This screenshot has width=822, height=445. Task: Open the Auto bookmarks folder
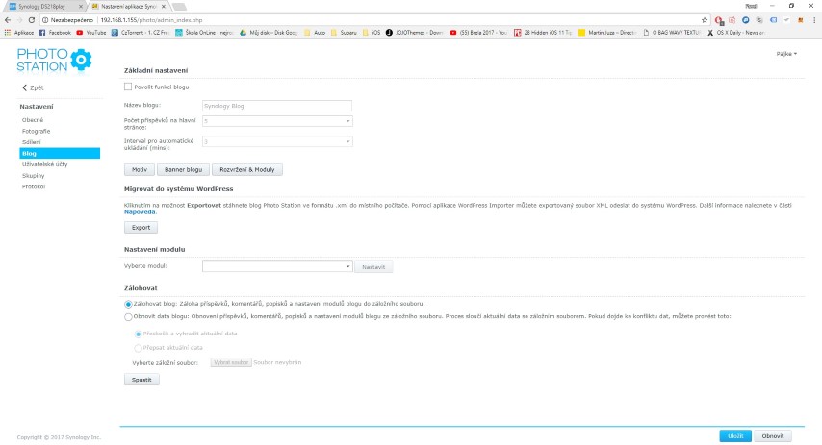[315, 33]
